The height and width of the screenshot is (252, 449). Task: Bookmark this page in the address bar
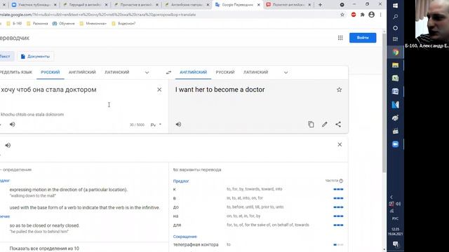[x=342, y=15]
